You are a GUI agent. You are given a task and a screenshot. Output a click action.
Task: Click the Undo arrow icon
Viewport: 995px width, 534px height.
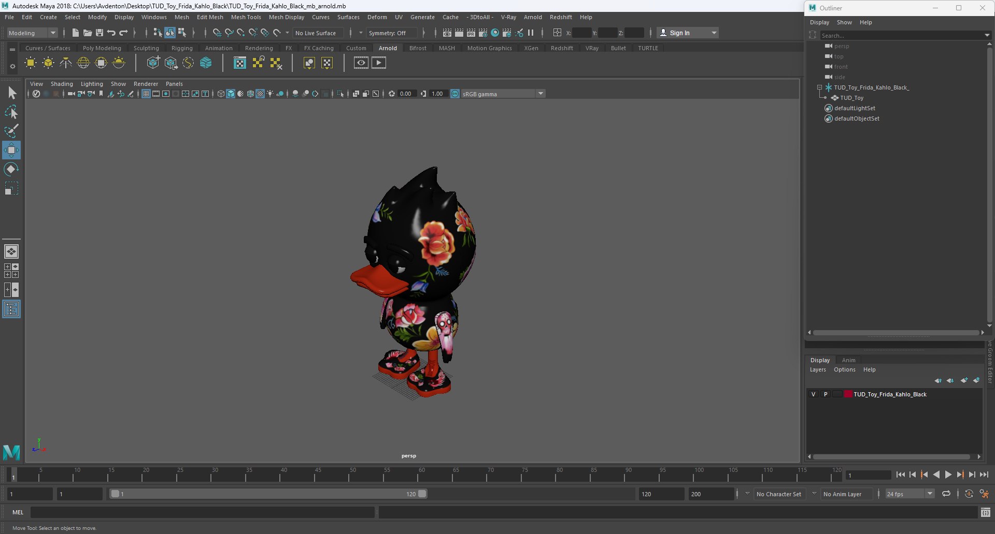point(111,33)
